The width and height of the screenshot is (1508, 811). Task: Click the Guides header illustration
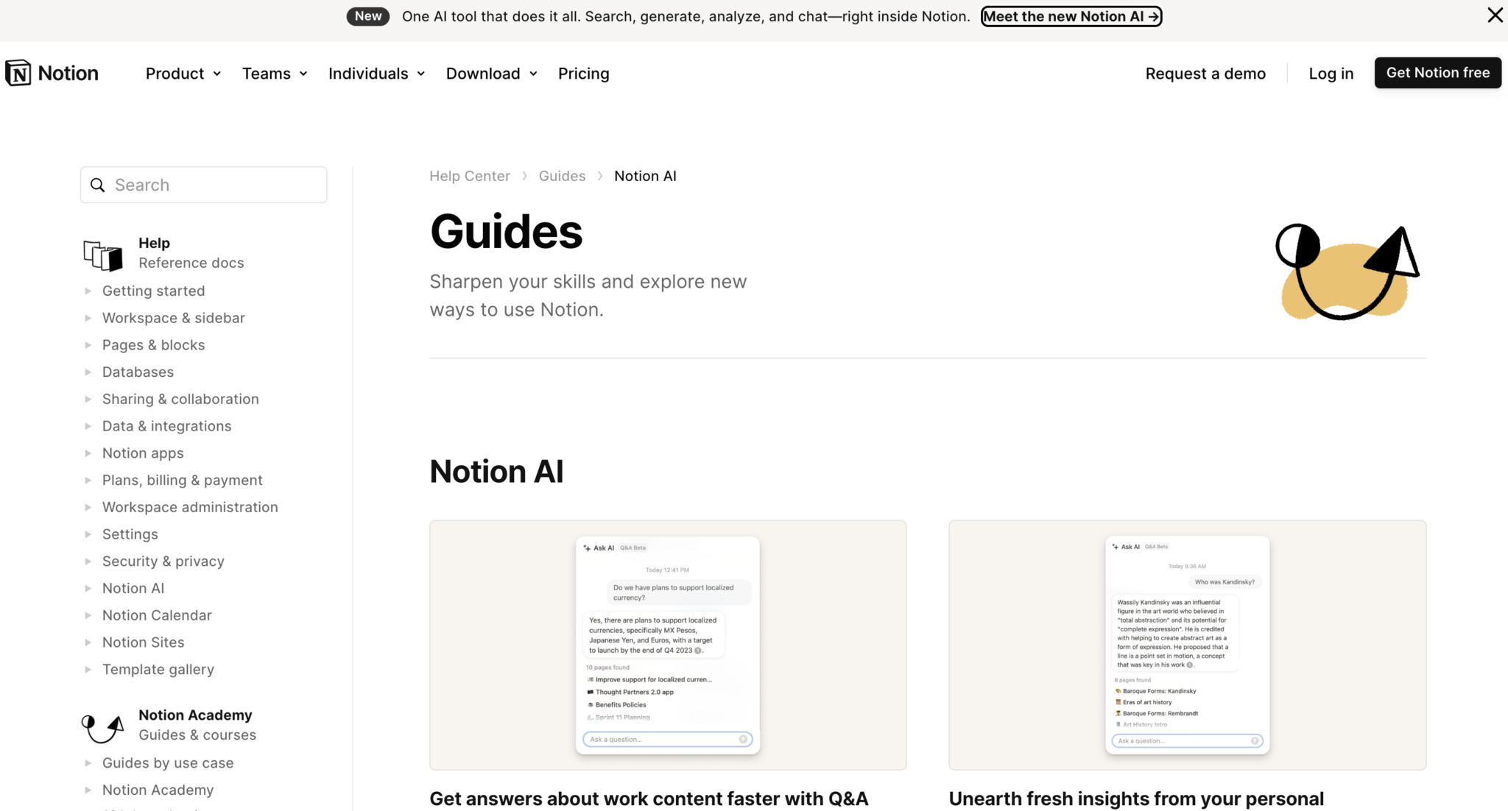point(1347,272)
